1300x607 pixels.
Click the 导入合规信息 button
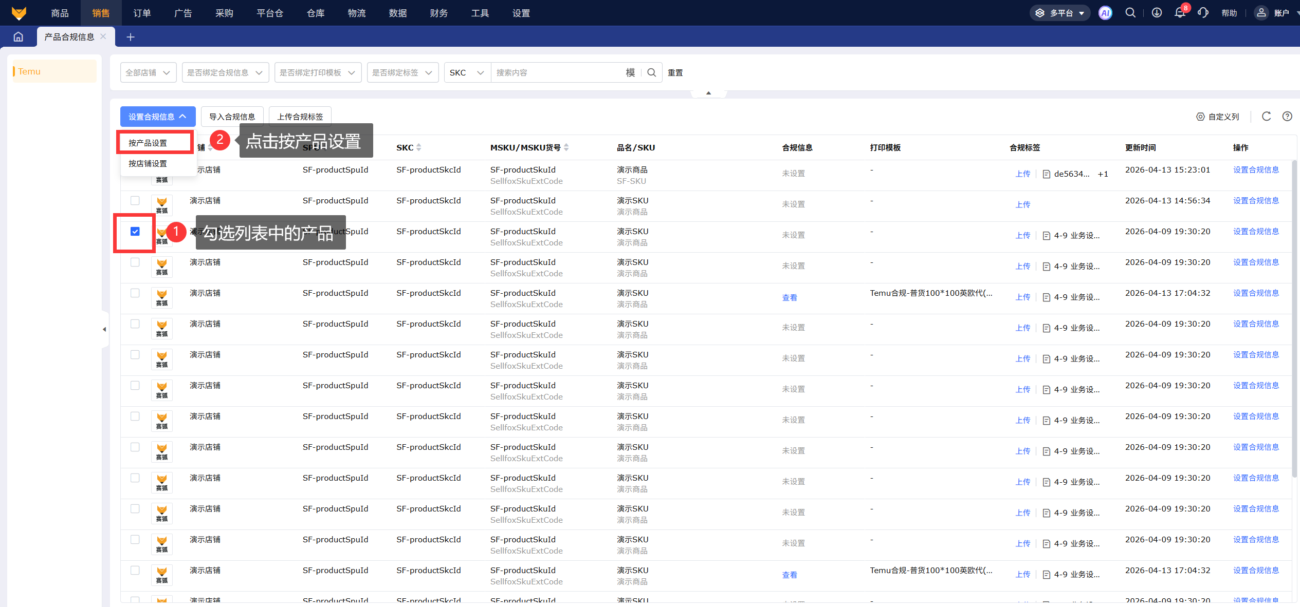pos(232,117)
